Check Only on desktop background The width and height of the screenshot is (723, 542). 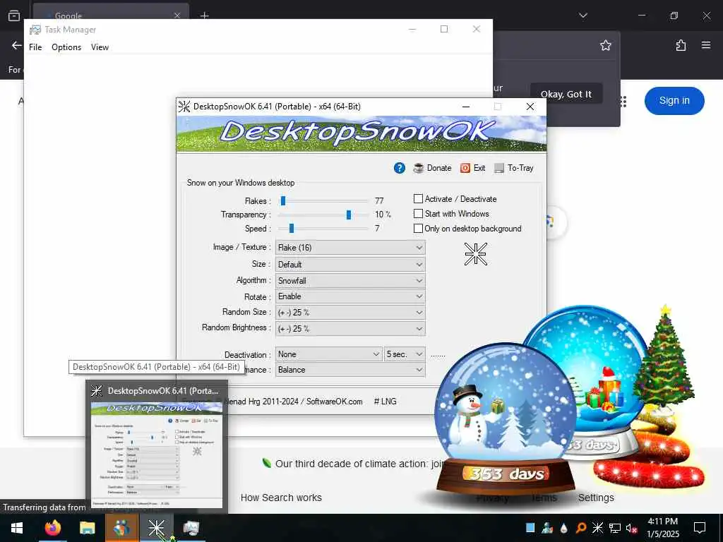(x=418, y=228)
